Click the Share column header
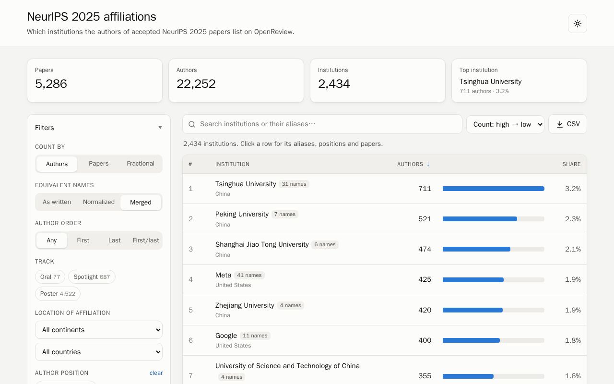Viewport: 614px width, 384px height. (x=571, y=164)
